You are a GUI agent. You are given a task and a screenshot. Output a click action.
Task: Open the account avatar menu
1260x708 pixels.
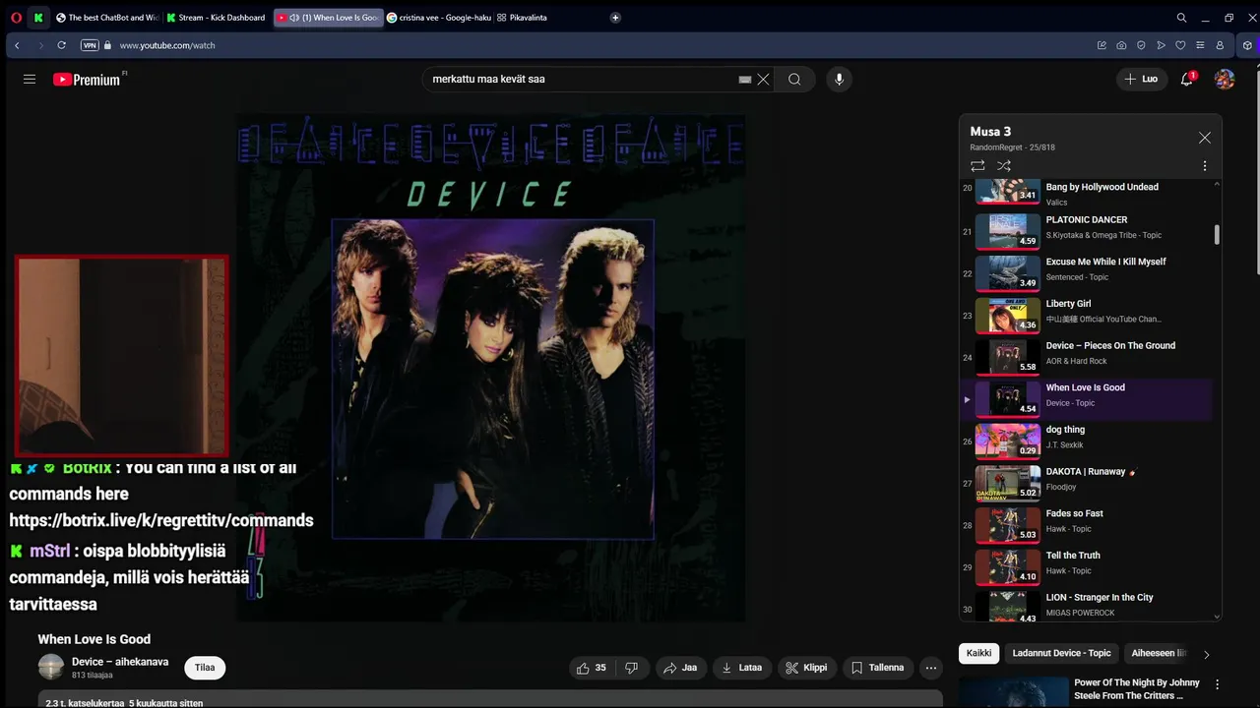[1225, 80]
